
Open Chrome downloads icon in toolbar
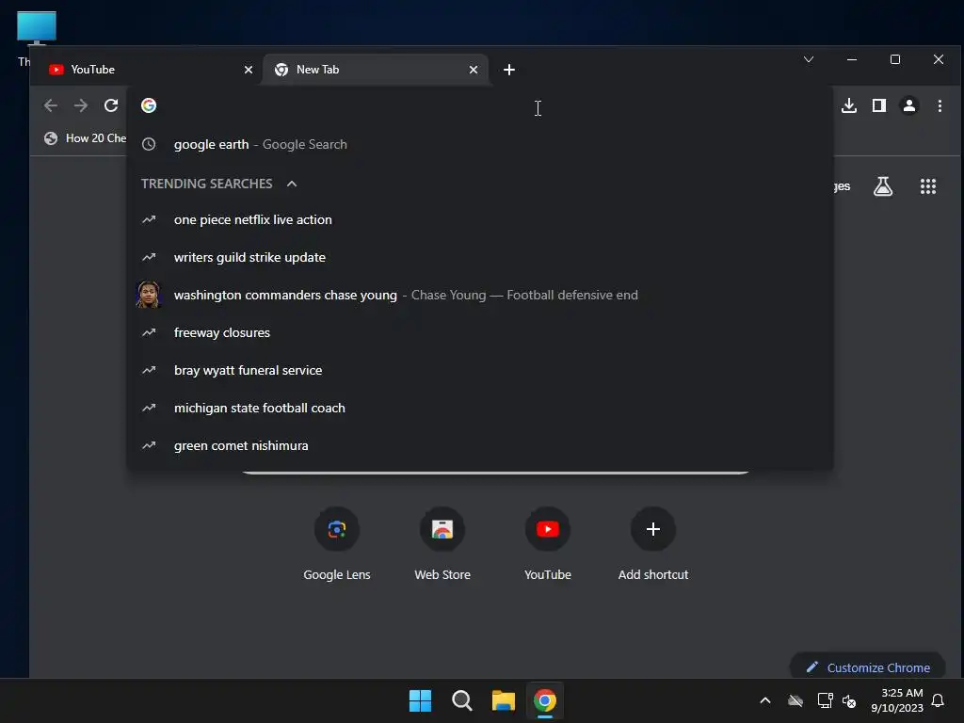coord(849,105)
